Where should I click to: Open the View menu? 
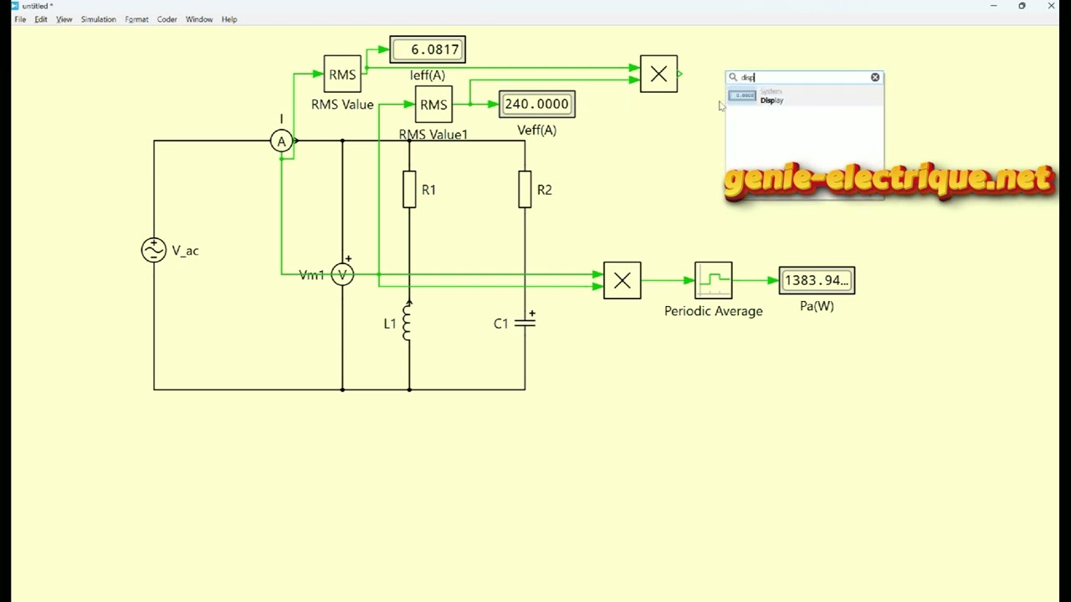click(64, 19)
